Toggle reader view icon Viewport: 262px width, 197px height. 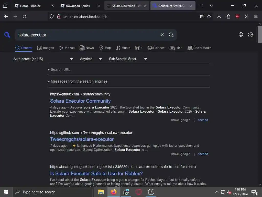click(202, 16)
